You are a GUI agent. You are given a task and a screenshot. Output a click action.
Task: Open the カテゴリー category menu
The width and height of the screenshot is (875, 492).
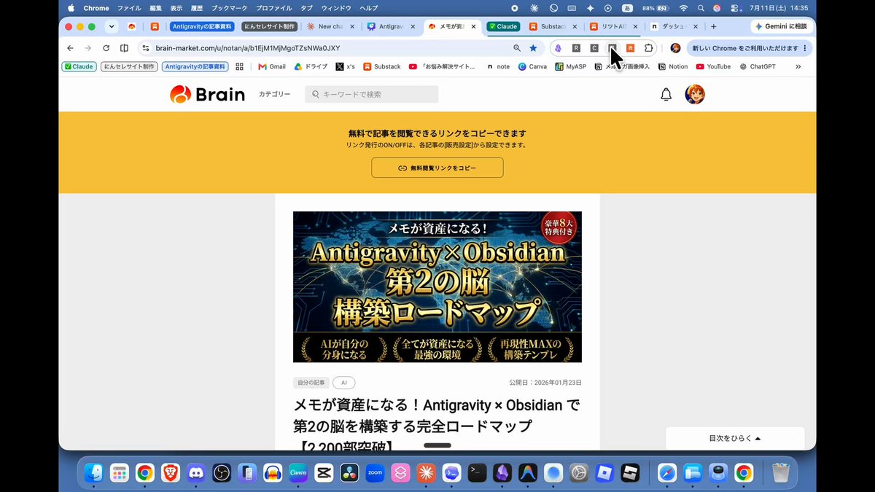(x=274, y=95)
